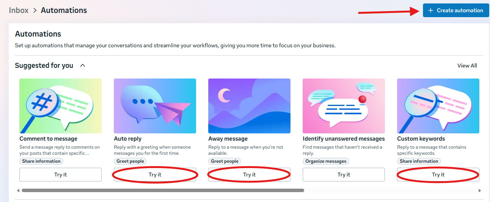490x202 pixels.
Task: Open Away message card image
Action: point(249,106)
